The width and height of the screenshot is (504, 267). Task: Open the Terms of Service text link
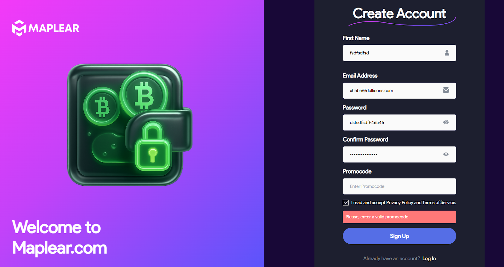coord(439,203)
